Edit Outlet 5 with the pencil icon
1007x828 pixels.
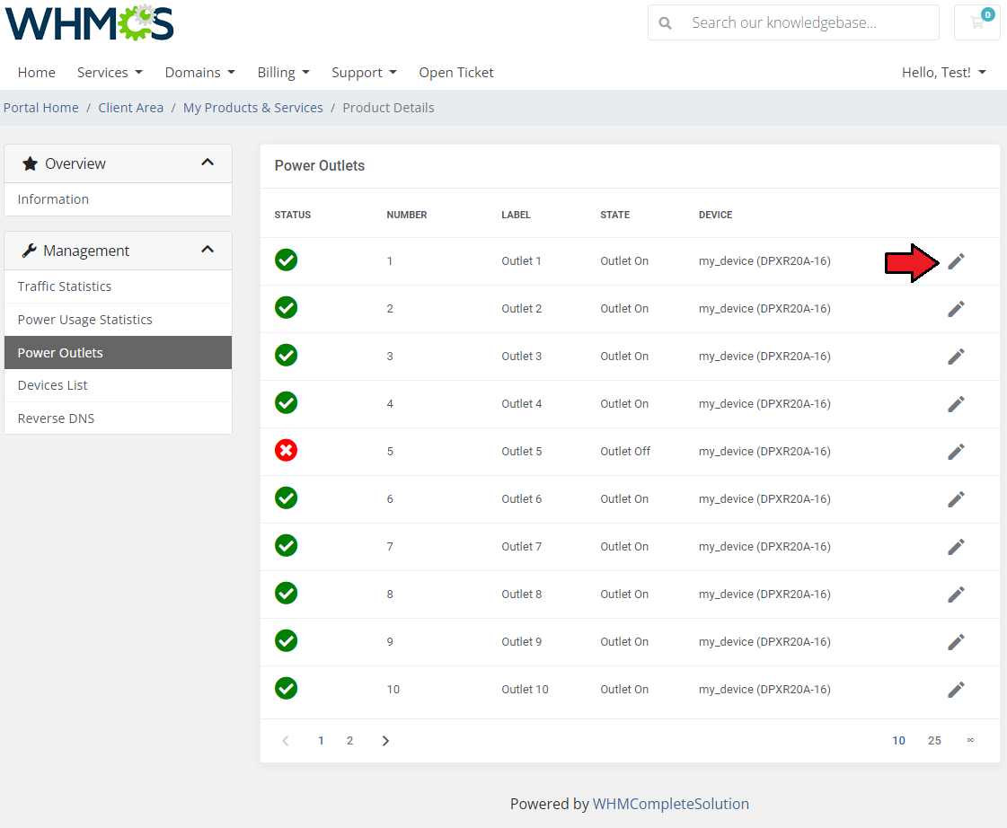click(956, 451)
